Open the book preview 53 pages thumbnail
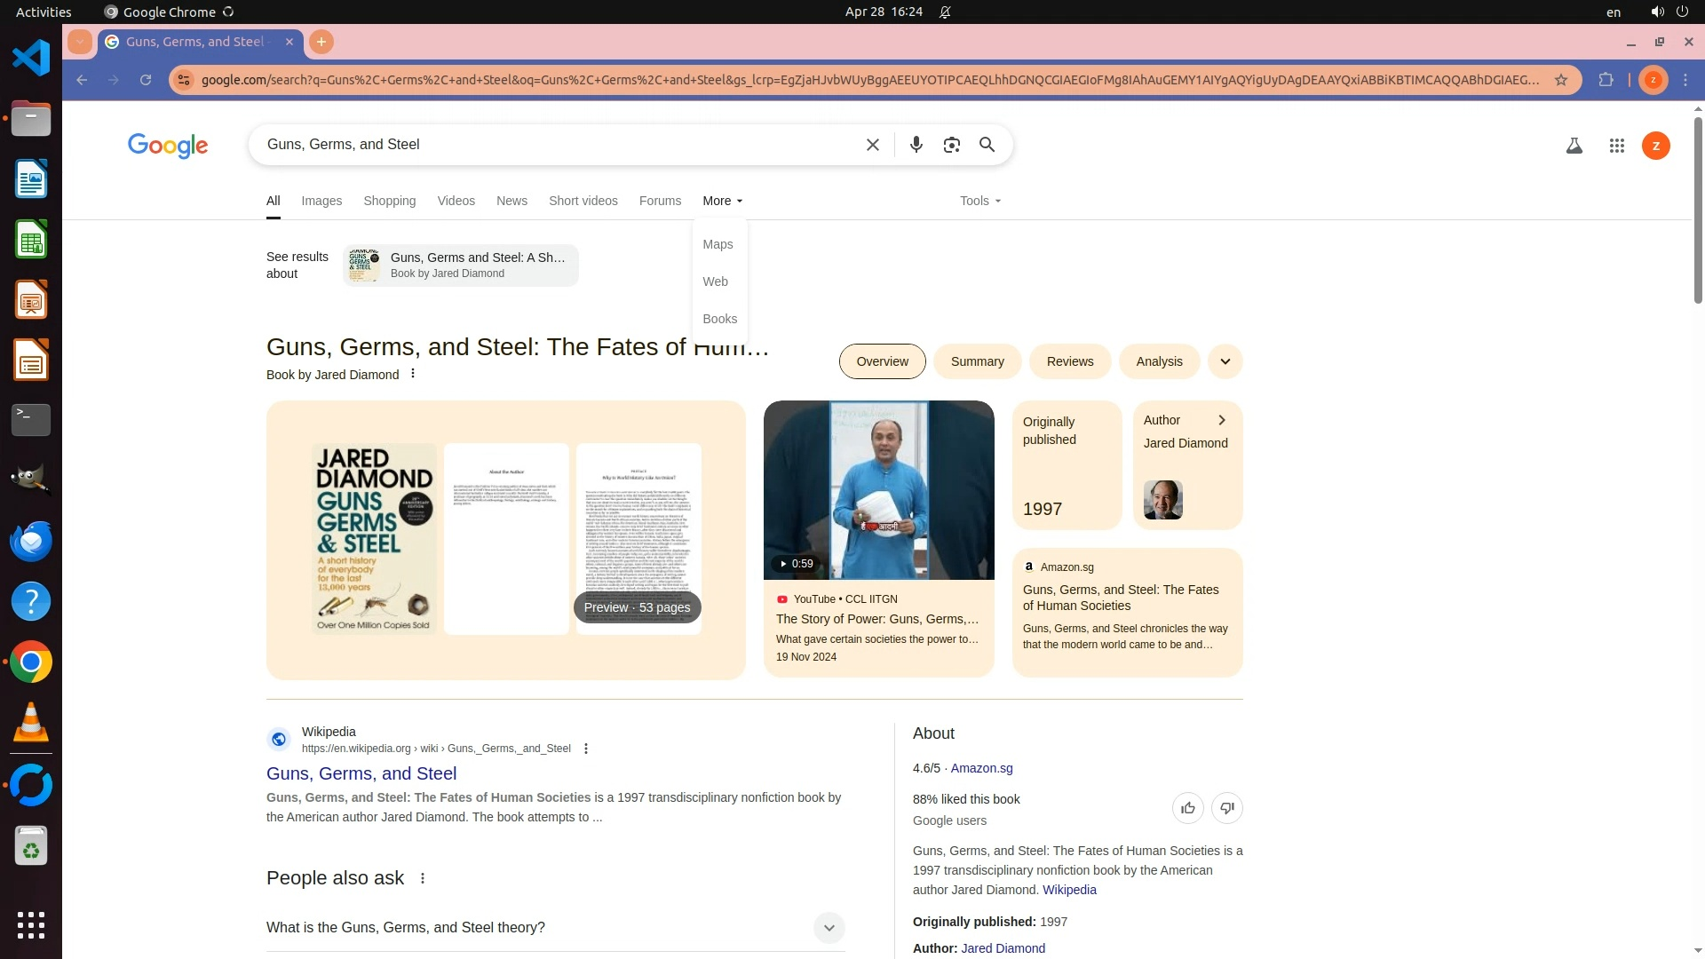Image resolution: width=1705 pixels, height=959 pixels. (637, 607)
